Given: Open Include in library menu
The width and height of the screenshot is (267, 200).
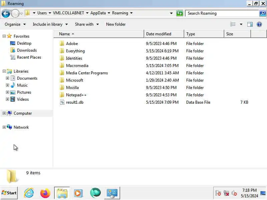Looking at the screenshot, I should pyautogui.click(x=50, y=24).
